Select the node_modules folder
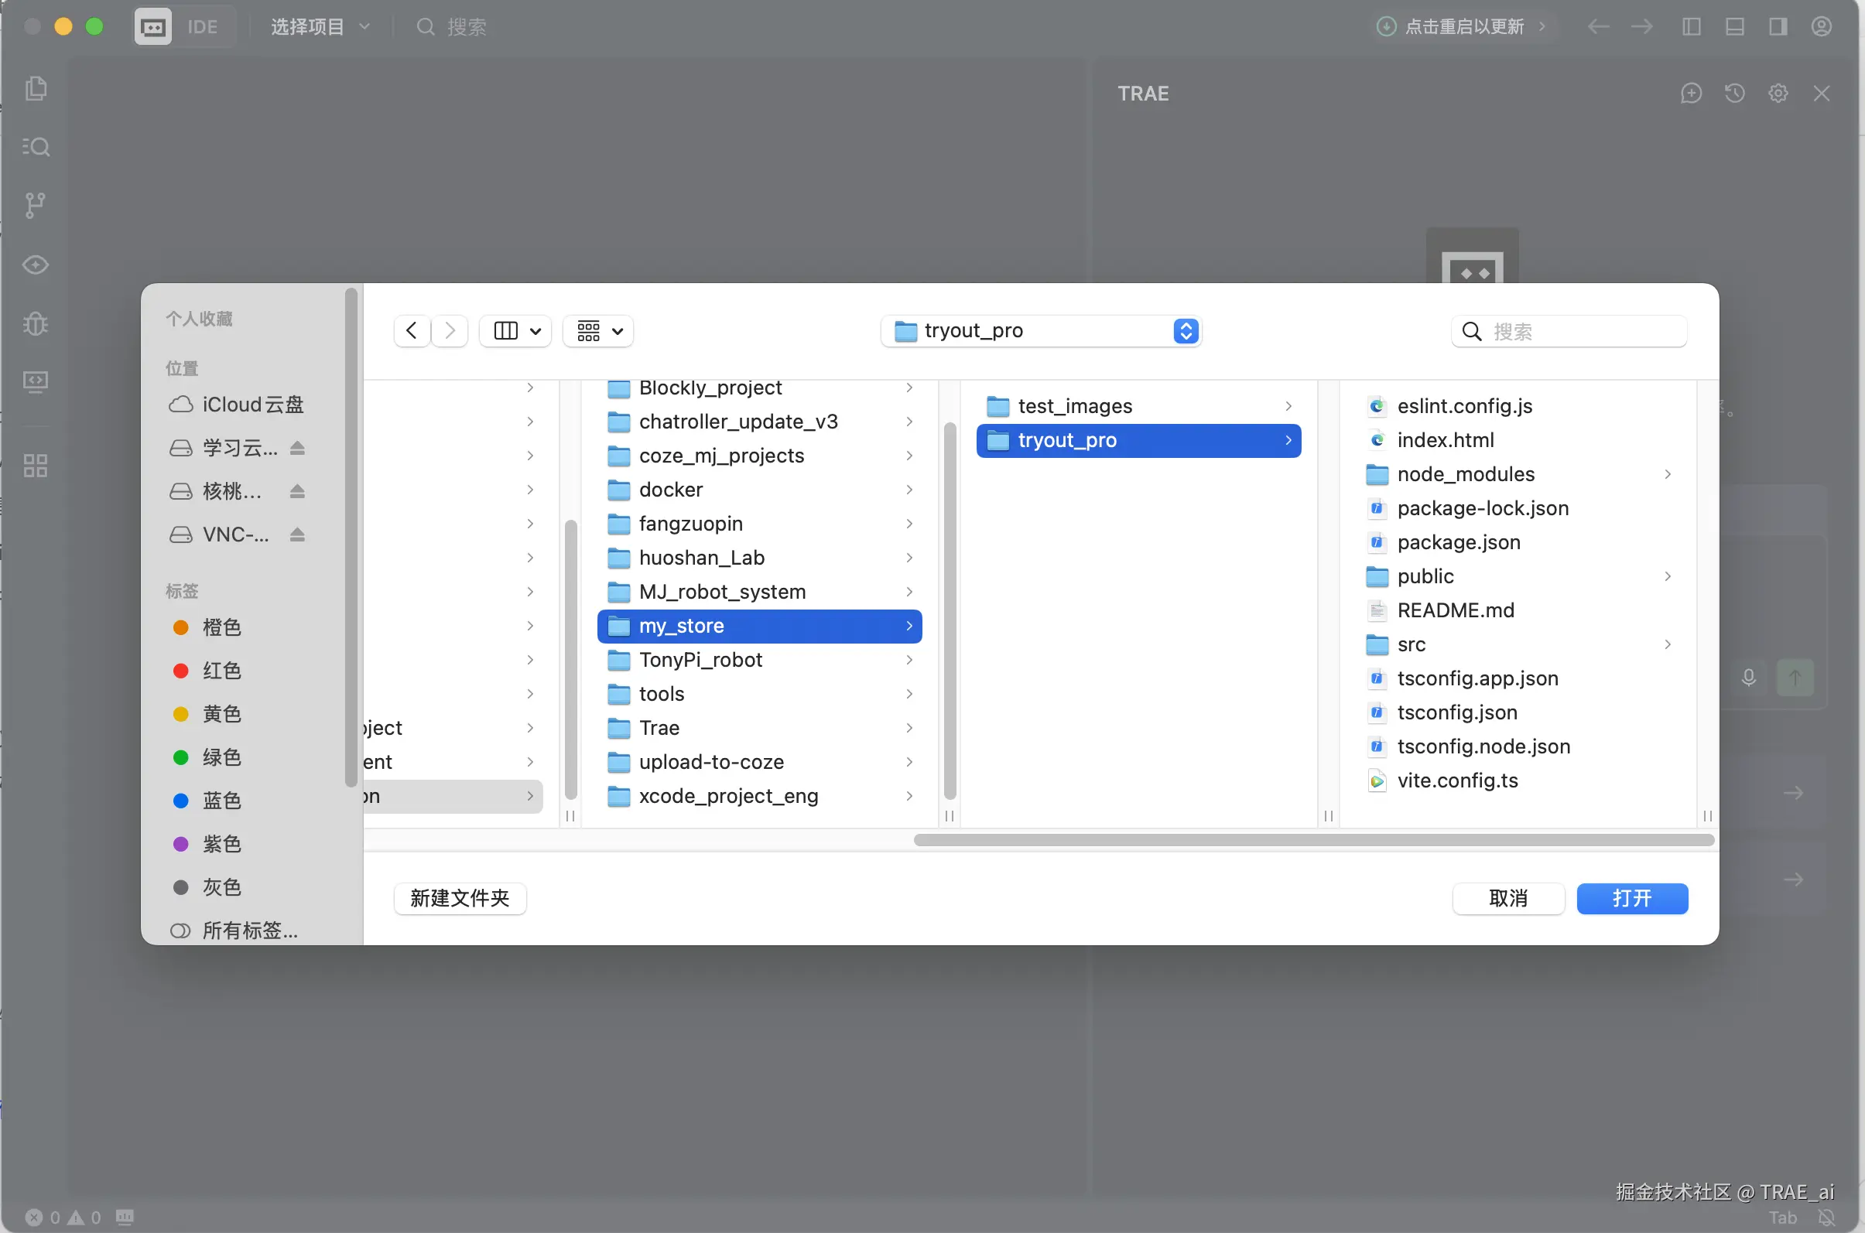Screen dimensions: 1865x1233 [x=1466, y=474]
